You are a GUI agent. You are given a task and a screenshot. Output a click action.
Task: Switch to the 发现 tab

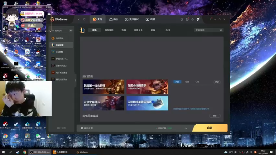[153, 30]
